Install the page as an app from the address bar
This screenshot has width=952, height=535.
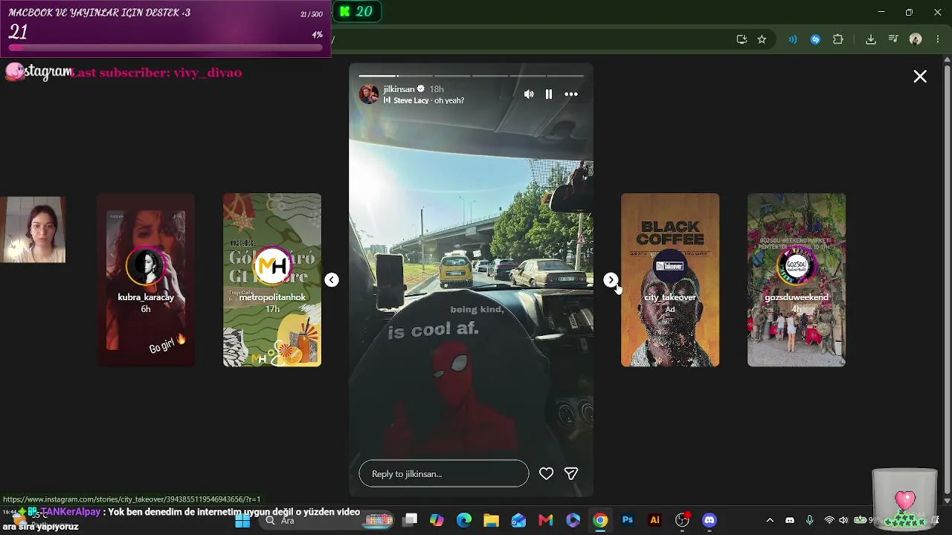(742, 39)
